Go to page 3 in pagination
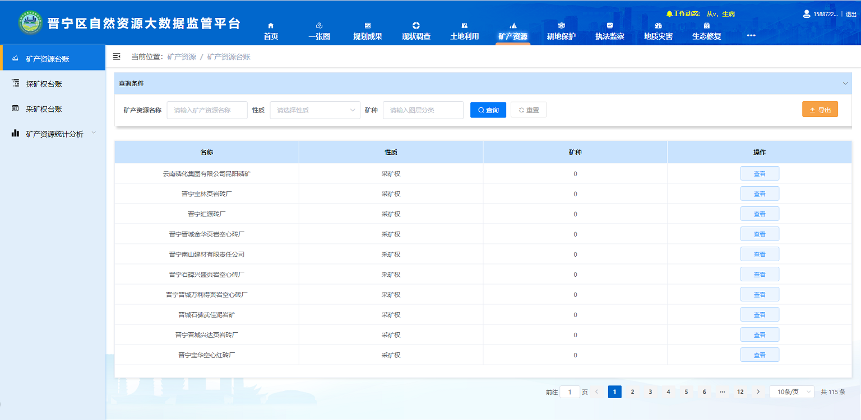The image size is (861, 420). point(650,392)
